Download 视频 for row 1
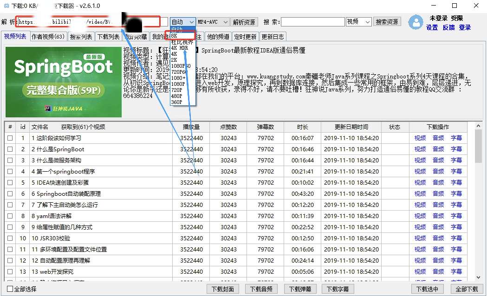 tap(420, 138)
